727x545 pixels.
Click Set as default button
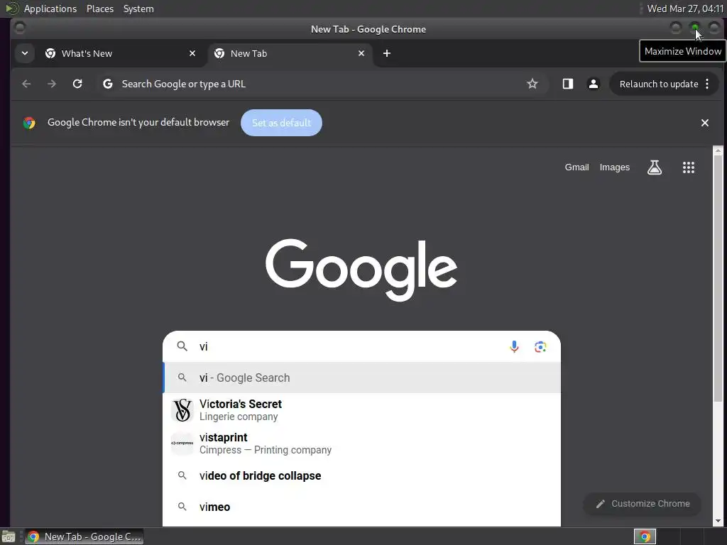click(x=281, y=123)
